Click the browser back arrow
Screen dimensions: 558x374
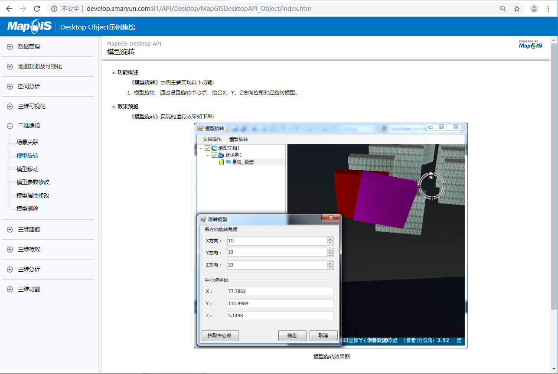(9, 9)
